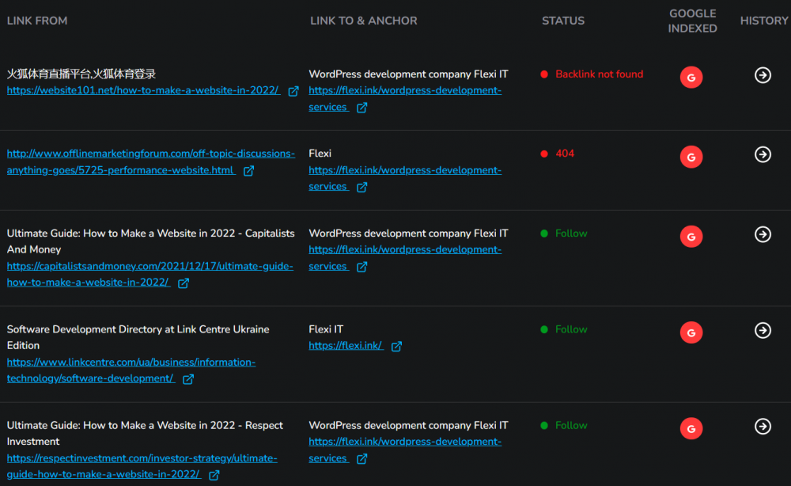Check Google index icon for Respect Investment row
Viewport: 791px width, 486px height.
coord(691,428)
